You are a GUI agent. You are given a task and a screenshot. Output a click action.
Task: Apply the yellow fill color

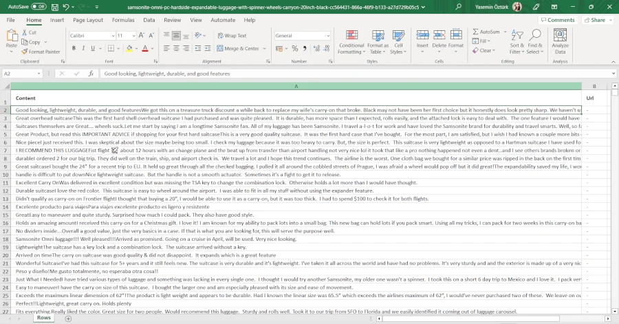[129, 48]
